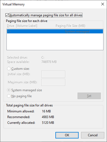This screenshot has width=107, height=142.
Task: Click the Initial size (MB) input field
Action: 53,74
